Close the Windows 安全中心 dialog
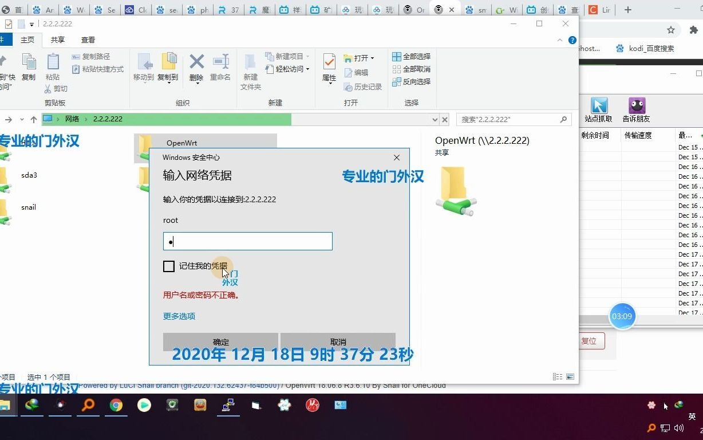This screenshot has width=703, height=440. point(397,158)
